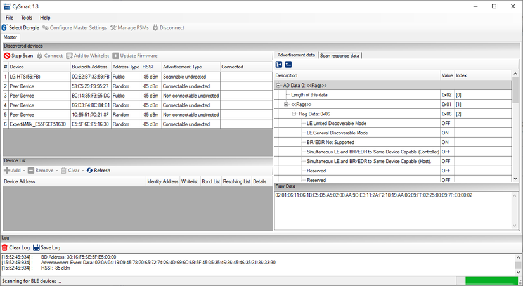This screenshot has height=286, width=523.
Task: Click the advertisement data vertical scrollbar down arrow
Action: (x=515, y=181)
